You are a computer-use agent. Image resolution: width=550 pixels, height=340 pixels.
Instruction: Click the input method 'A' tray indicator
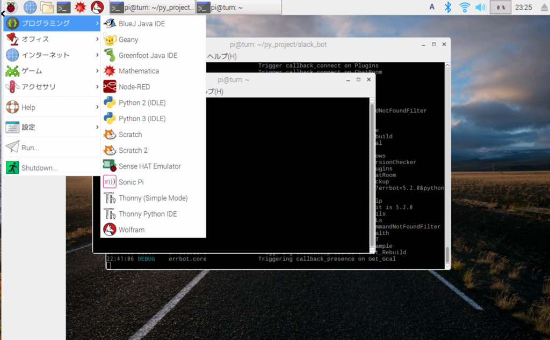[432, 7]
